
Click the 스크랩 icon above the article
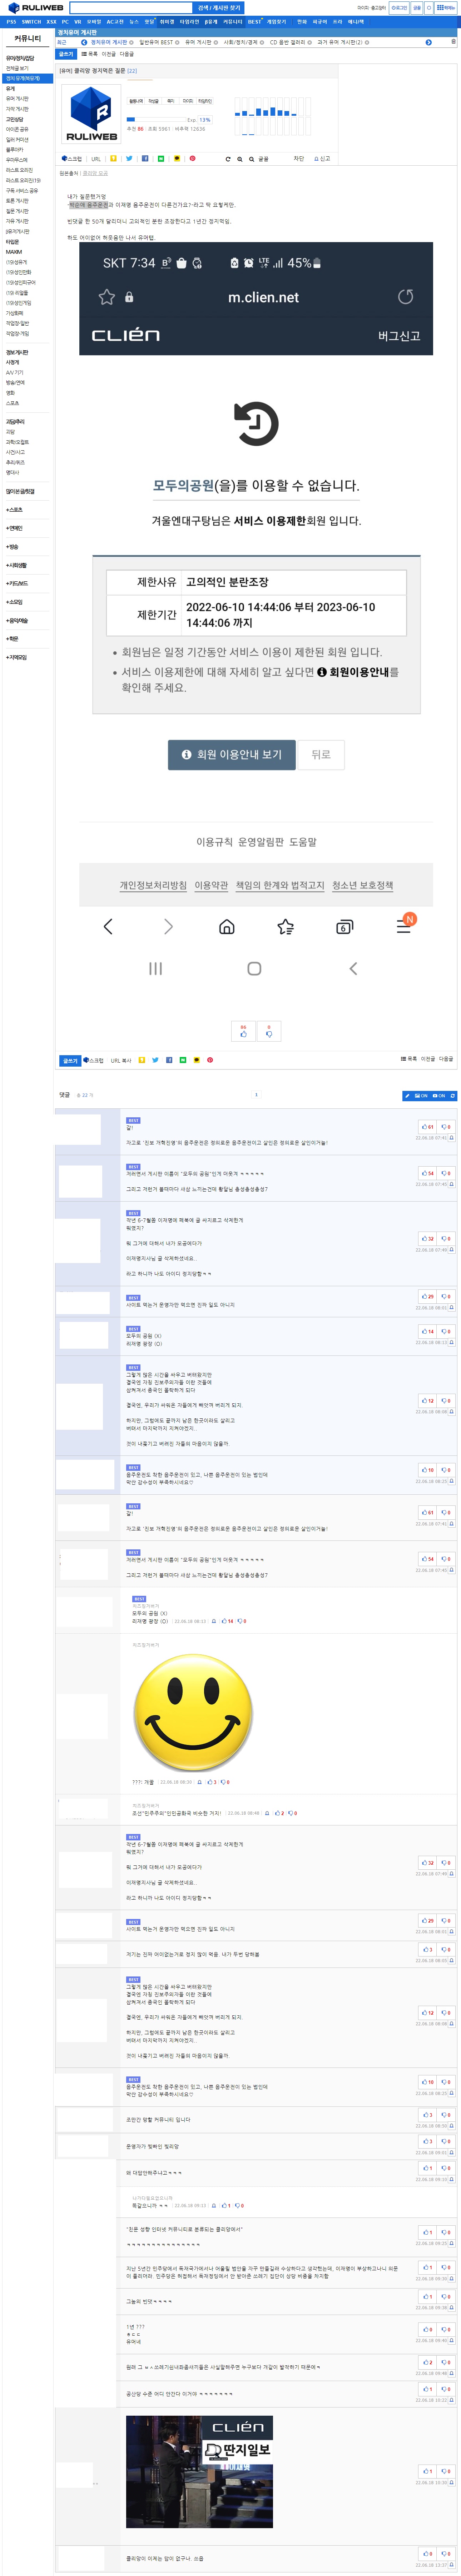pyautogui.click(x=72, y=158)
